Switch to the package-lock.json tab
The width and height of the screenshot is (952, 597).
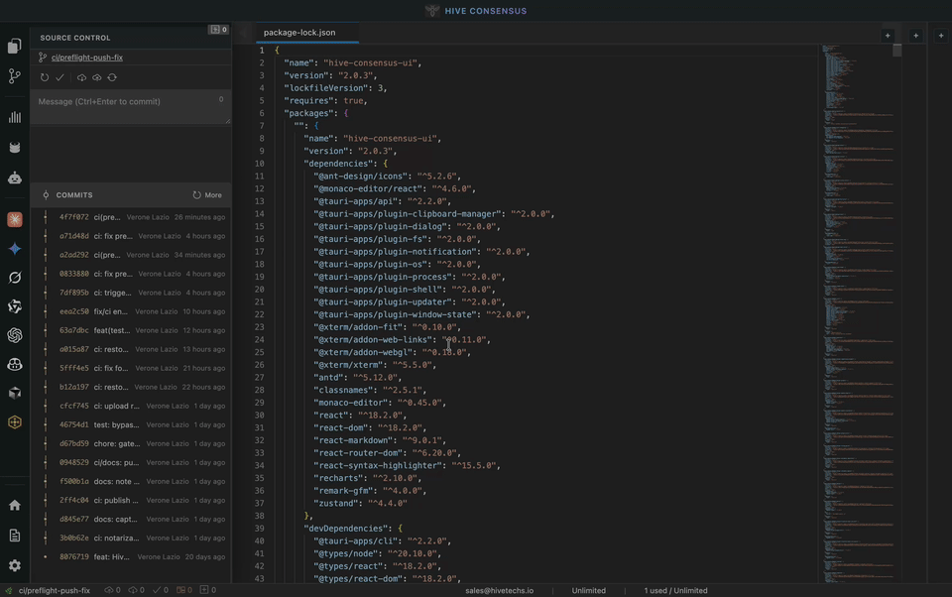click(x=299, y=33)
